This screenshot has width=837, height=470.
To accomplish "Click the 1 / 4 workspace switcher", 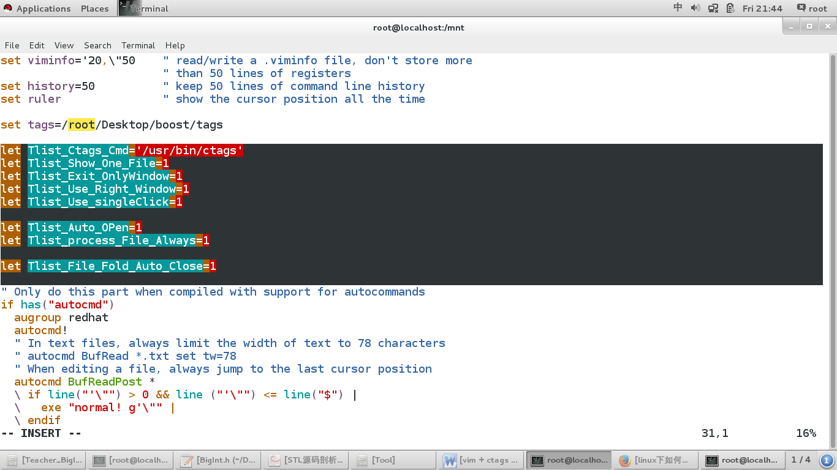I will tap(801, 460).
